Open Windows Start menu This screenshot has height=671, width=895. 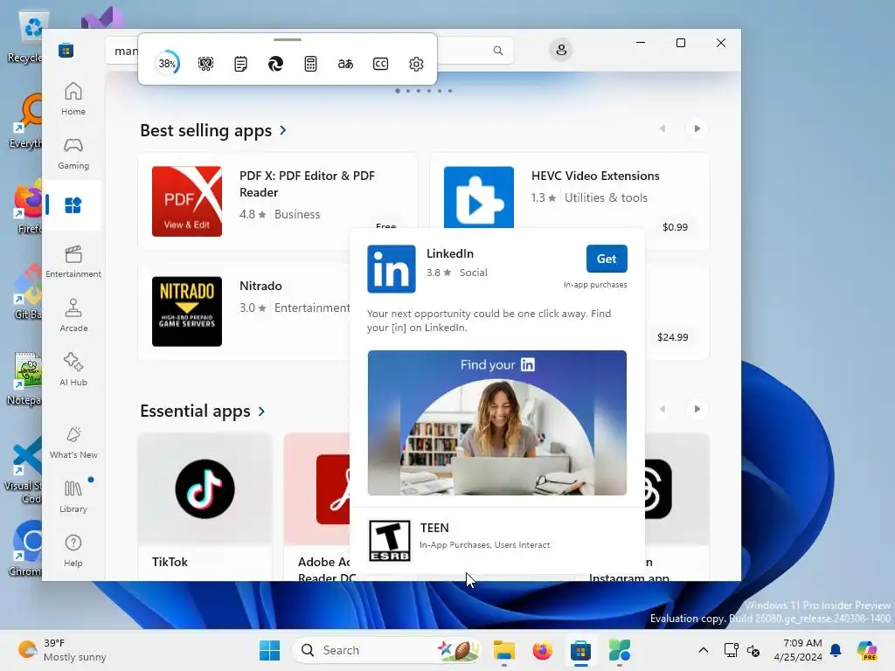tap(269, 650)
